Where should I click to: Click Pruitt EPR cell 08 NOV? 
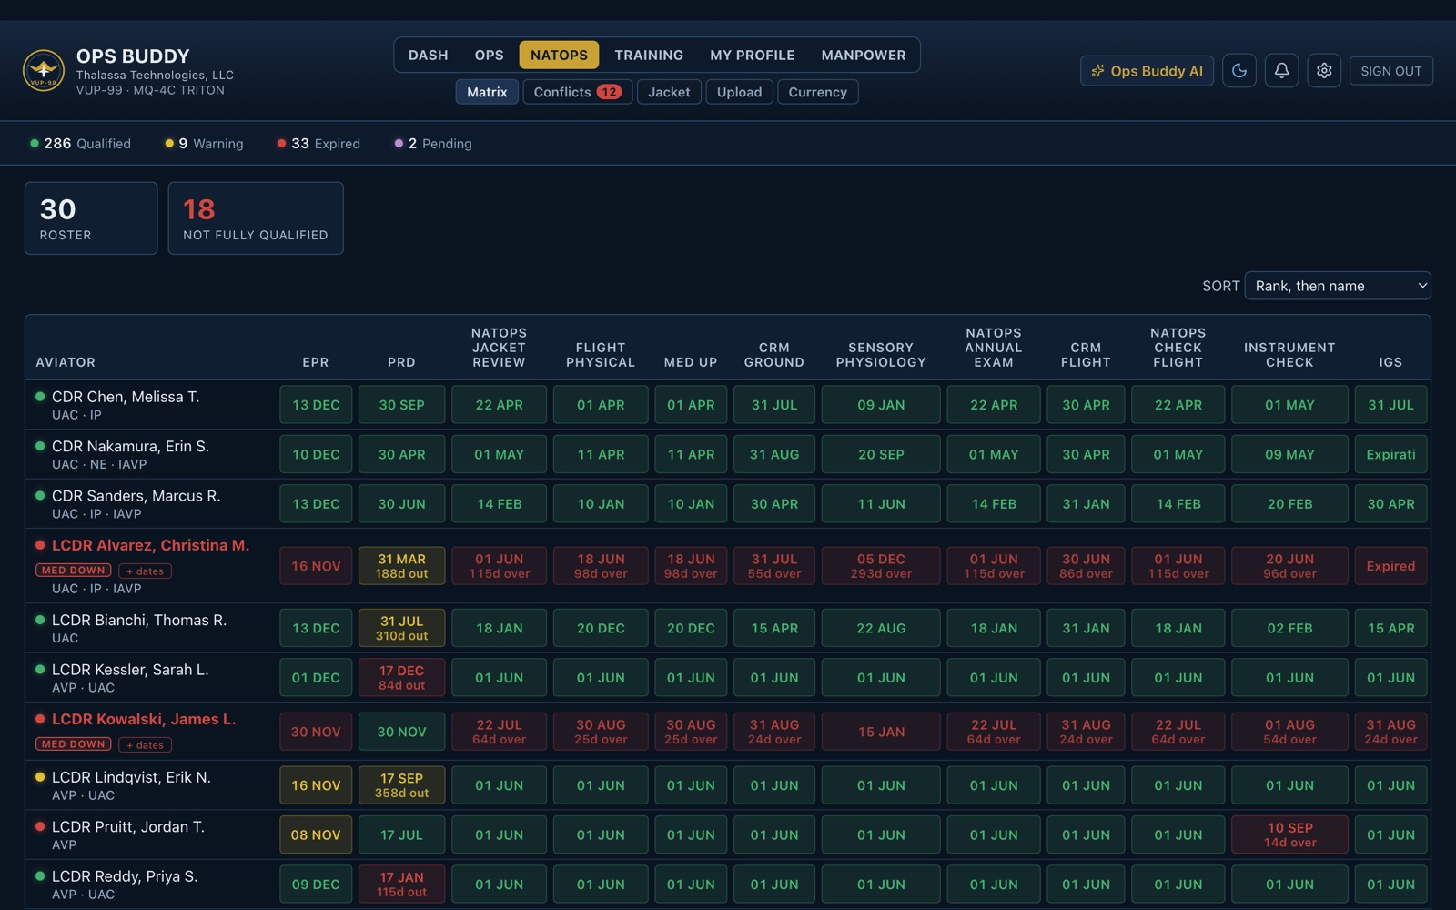pyautogui.click(x=316, y=834)
